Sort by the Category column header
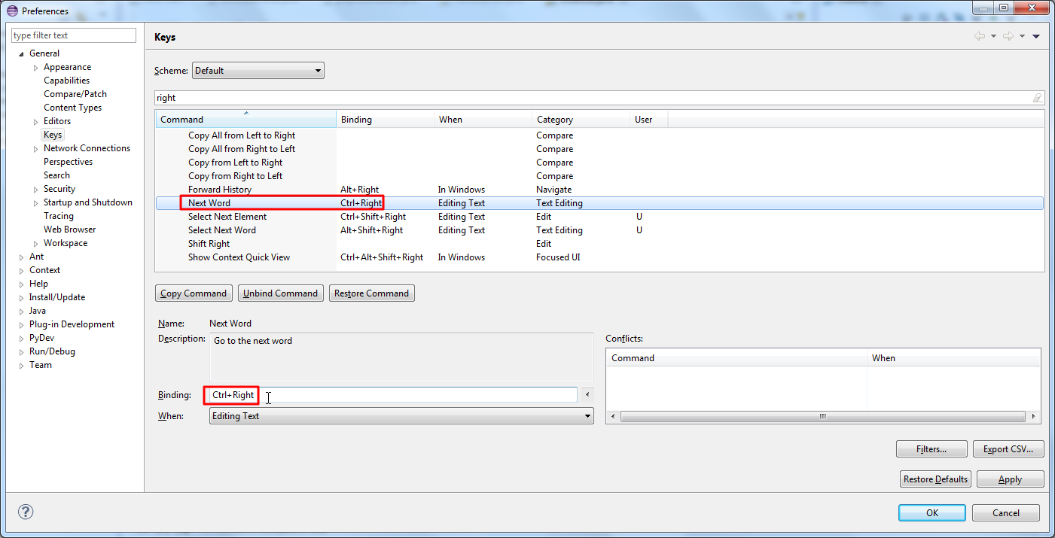Image resolution: width=1055 pixels, height=538 pixels. (x=581, y=120)
